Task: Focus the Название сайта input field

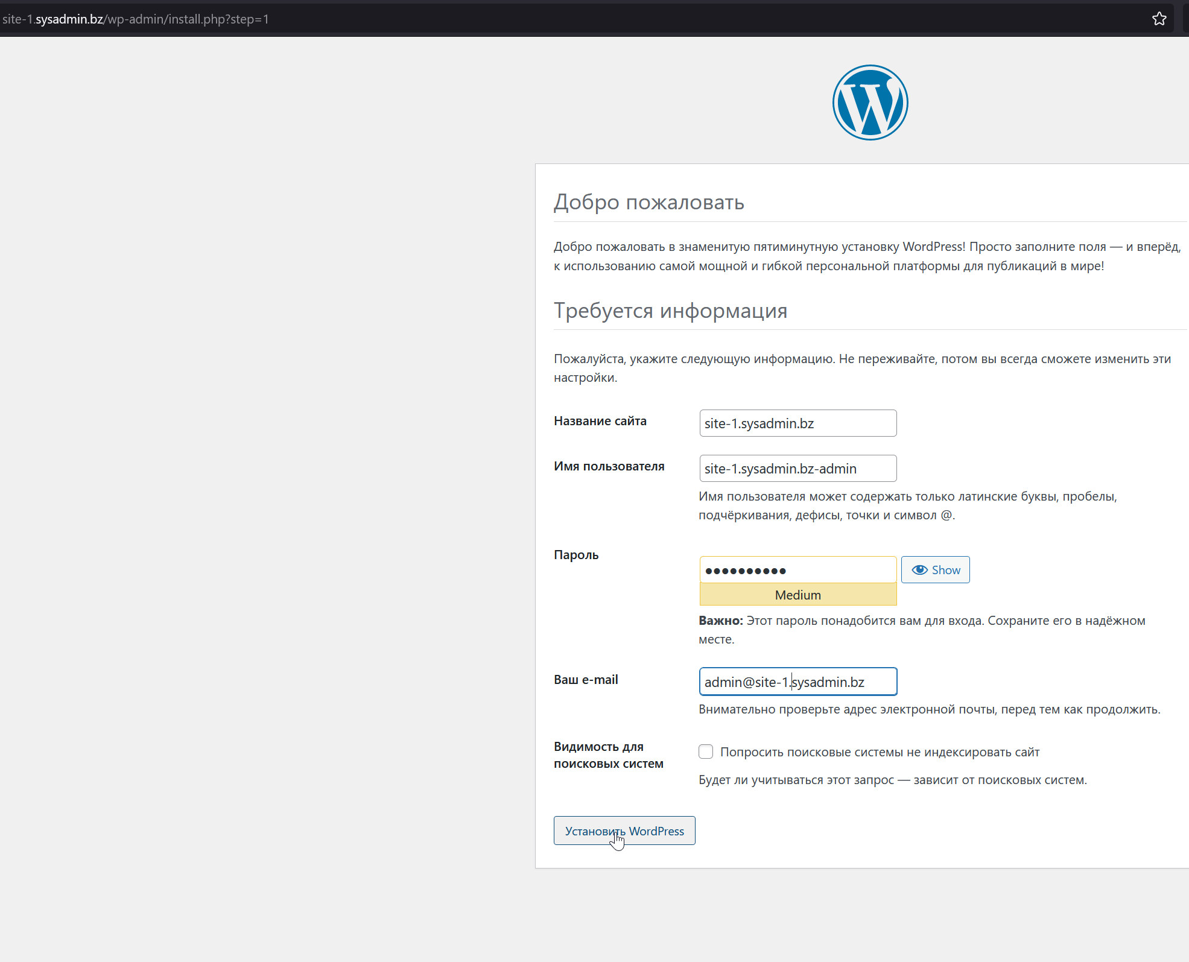Action: [797, 423]
